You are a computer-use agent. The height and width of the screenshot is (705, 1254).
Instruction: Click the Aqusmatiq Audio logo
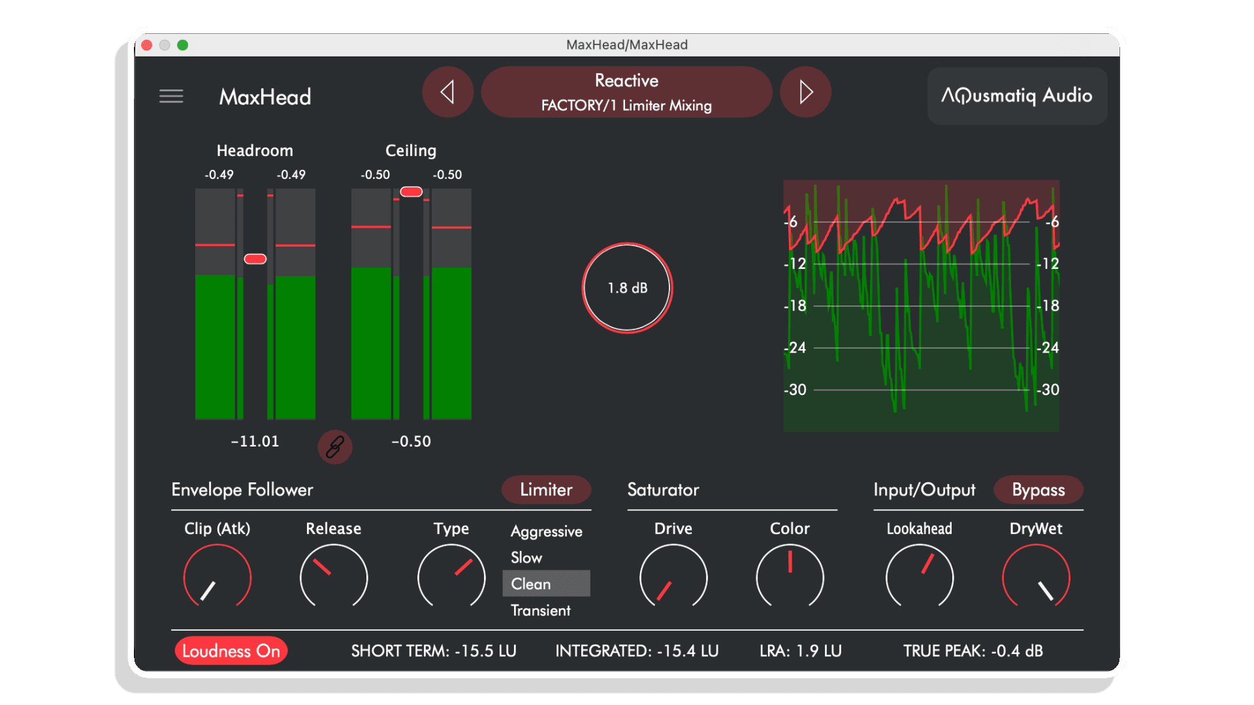(x=1017, y=96)
